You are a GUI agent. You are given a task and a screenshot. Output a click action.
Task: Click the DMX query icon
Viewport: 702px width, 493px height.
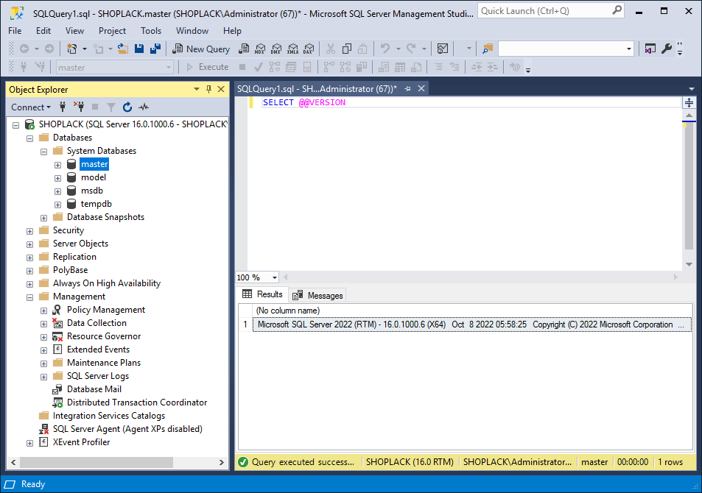[276, 49]
